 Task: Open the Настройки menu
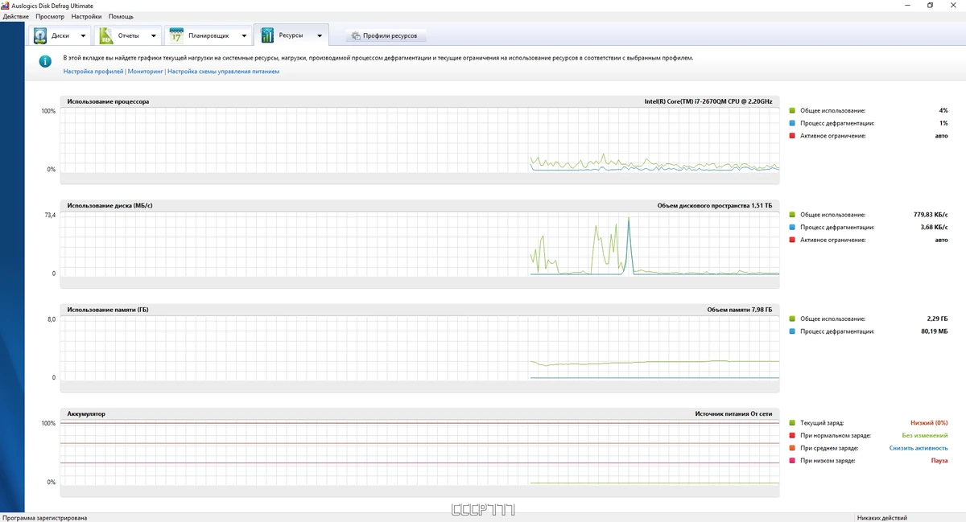(x=86, y=16)
